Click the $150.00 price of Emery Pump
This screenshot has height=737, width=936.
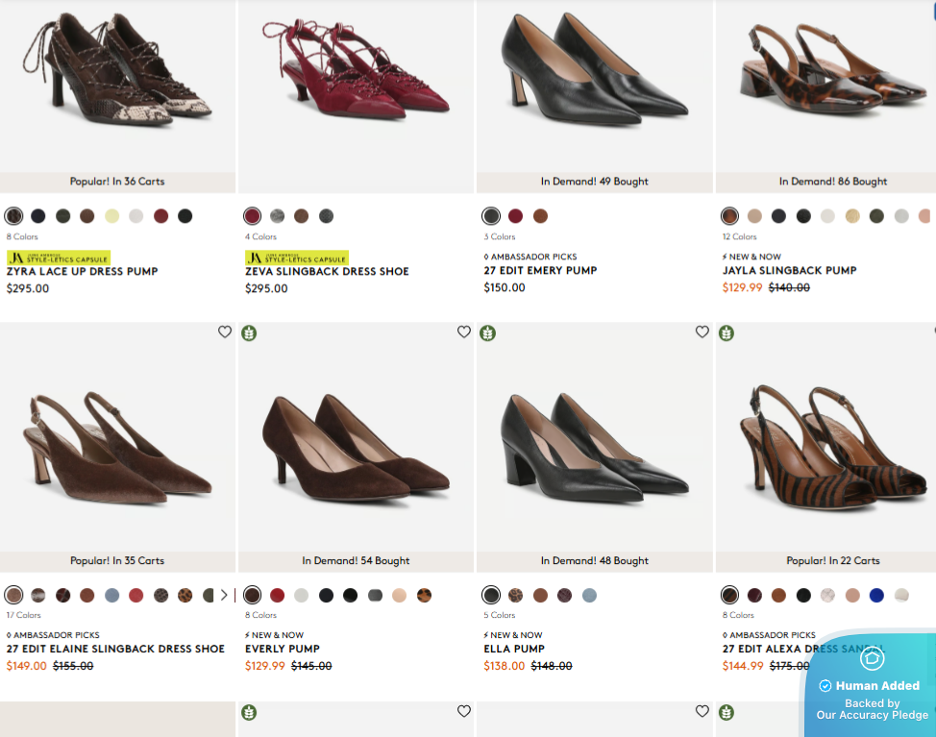(505, 287)
